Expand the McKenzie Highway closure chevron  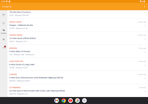tap(145, 79)
